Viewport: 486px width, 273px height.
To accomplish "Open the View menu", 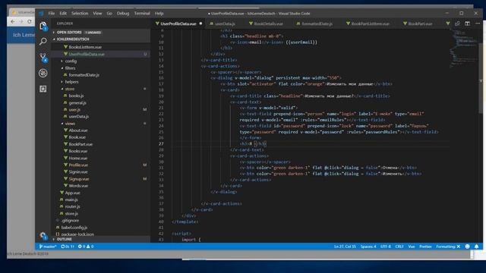I will click(97, 14).
